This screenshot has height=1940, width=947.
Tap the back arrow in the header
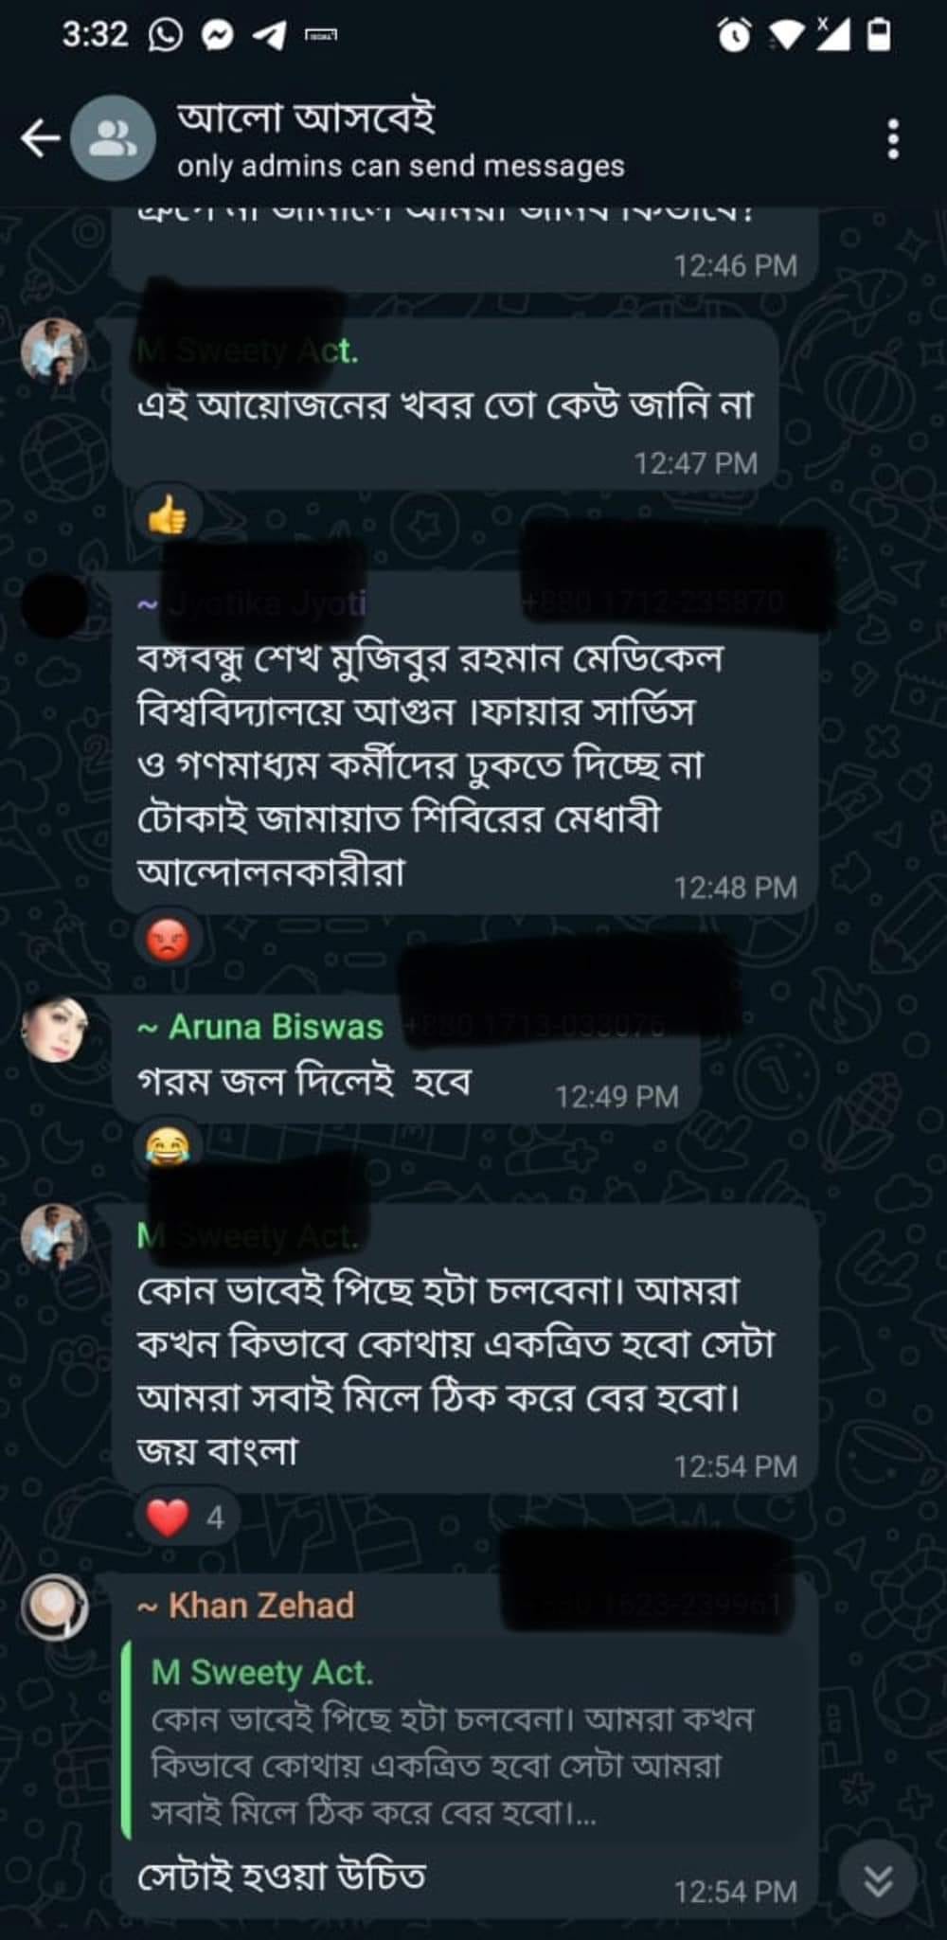coord(40,138)
